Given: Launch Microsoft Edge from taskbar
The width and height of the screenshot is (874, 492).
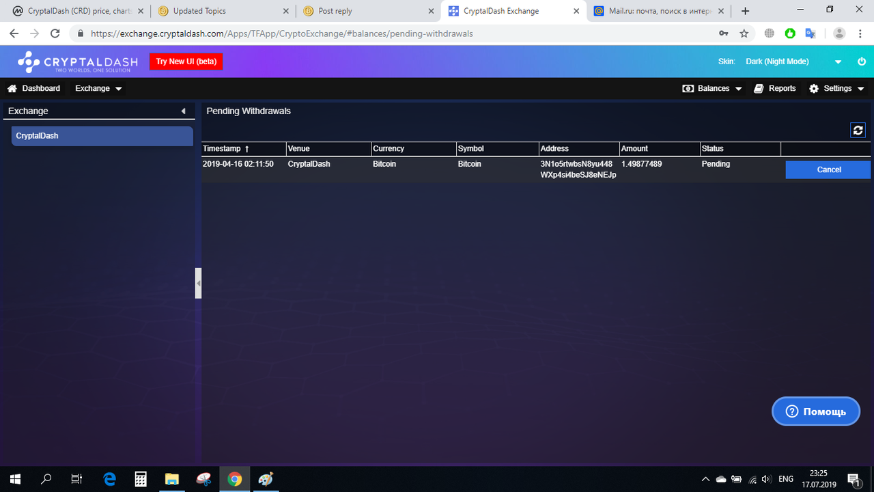Looking at the screenshot, I should (x=109, y=478).
